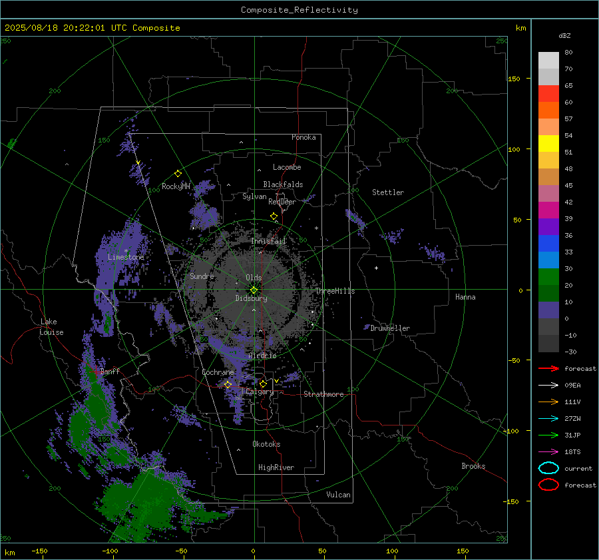Click the Stettler label
The width and height of the screenshot is (599, 560).
point(388,192)
